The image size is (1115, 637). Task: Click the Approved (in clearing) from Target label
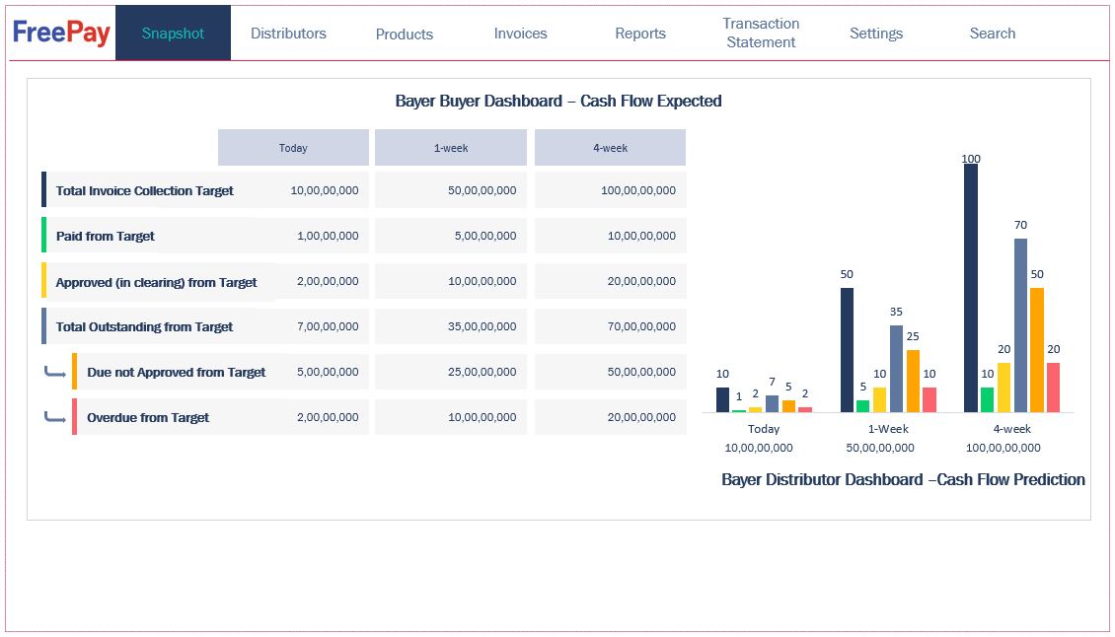click(156, 282)
